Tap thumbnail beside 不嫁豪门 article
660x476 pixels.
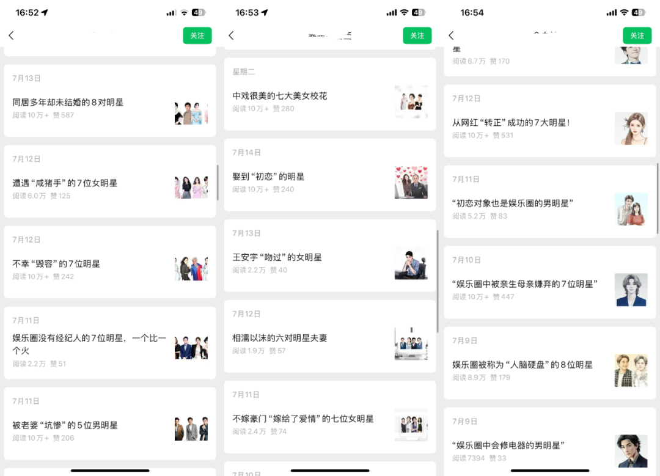411,425
